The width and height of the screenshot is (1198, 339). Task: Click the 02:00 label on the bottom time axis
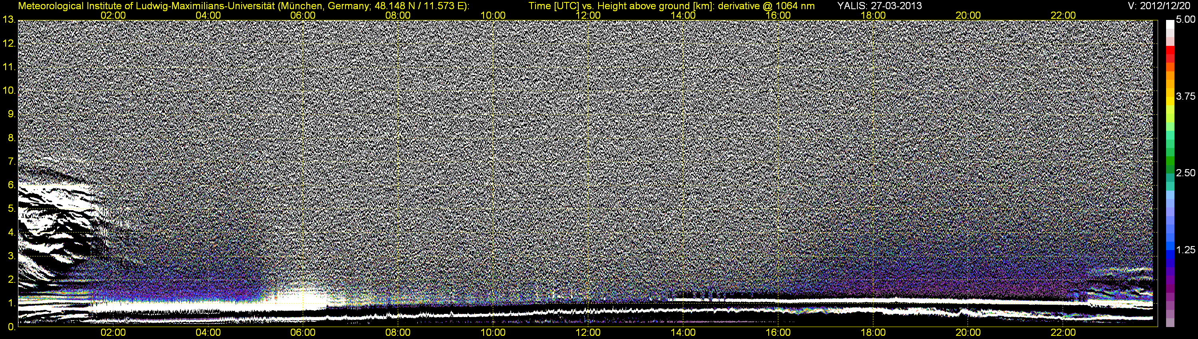[113, 333]
